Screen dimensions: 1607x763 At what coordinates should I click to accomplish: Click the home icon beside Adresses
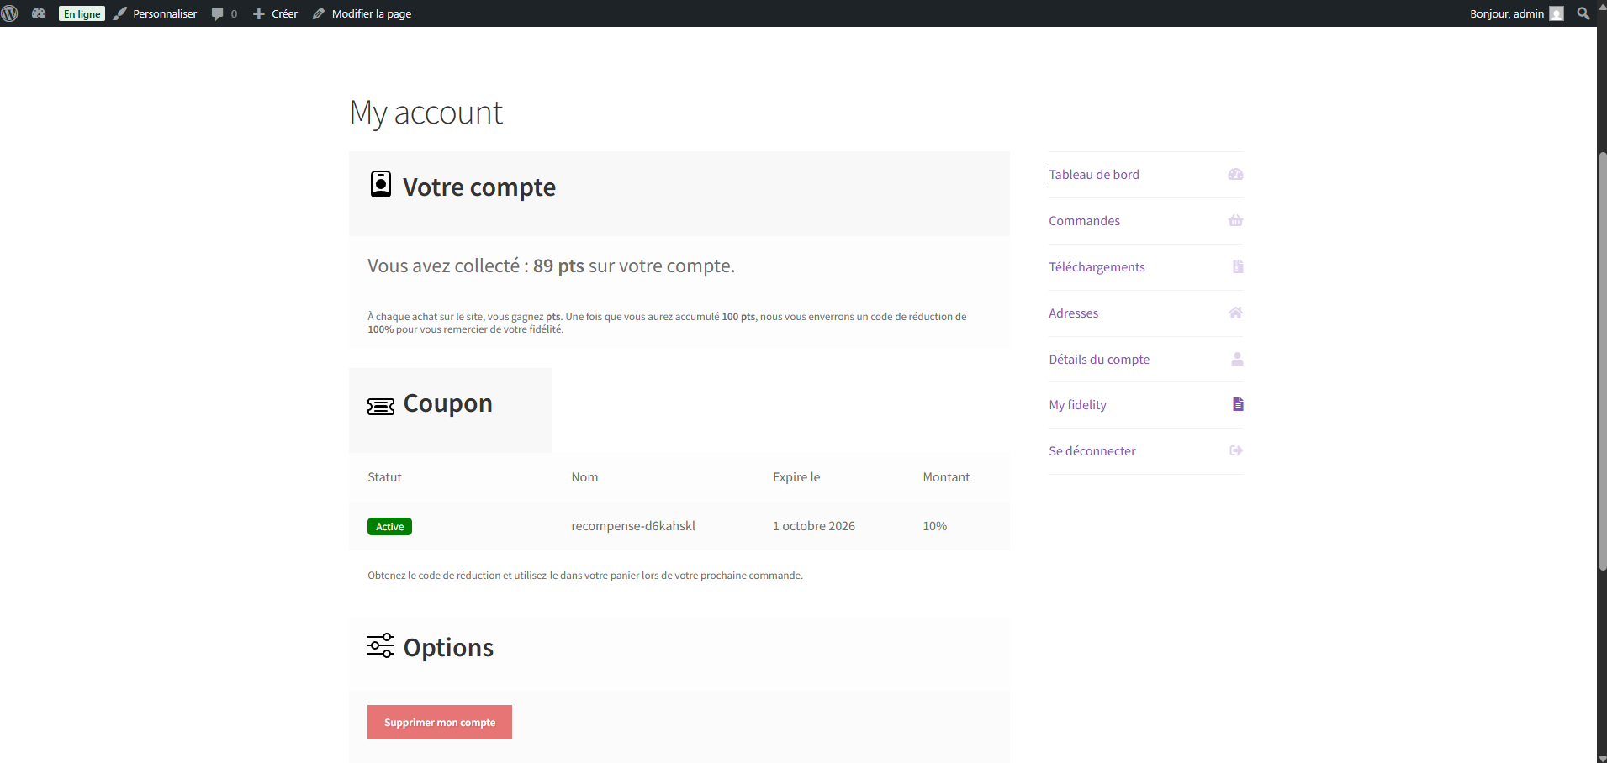[x=1234, y=313]
